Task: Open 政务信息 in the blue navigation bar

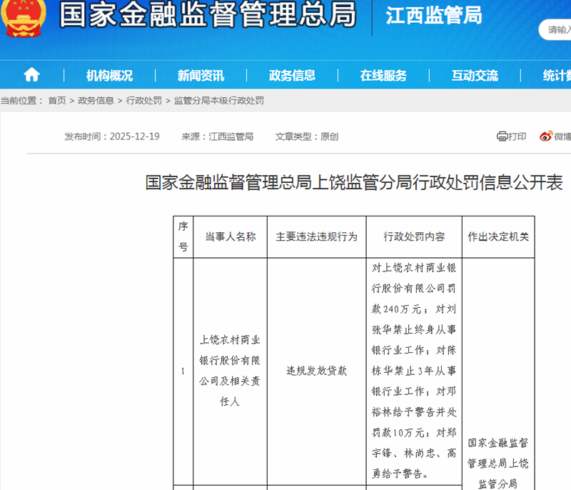Action: pos(292,76)
